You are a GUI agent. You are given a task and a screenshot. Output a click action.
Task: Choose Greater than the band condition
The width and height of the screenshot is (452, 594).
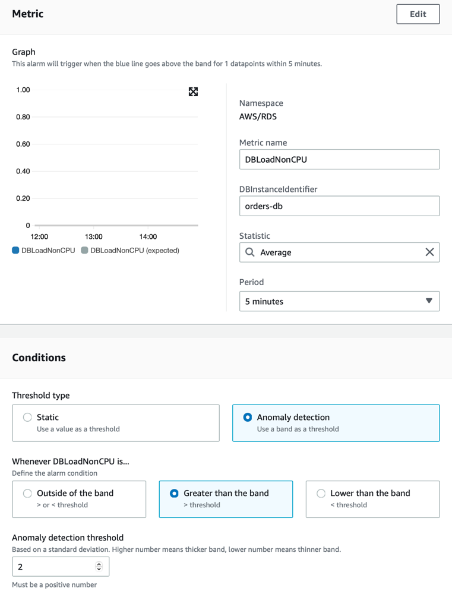coord(175,494)
